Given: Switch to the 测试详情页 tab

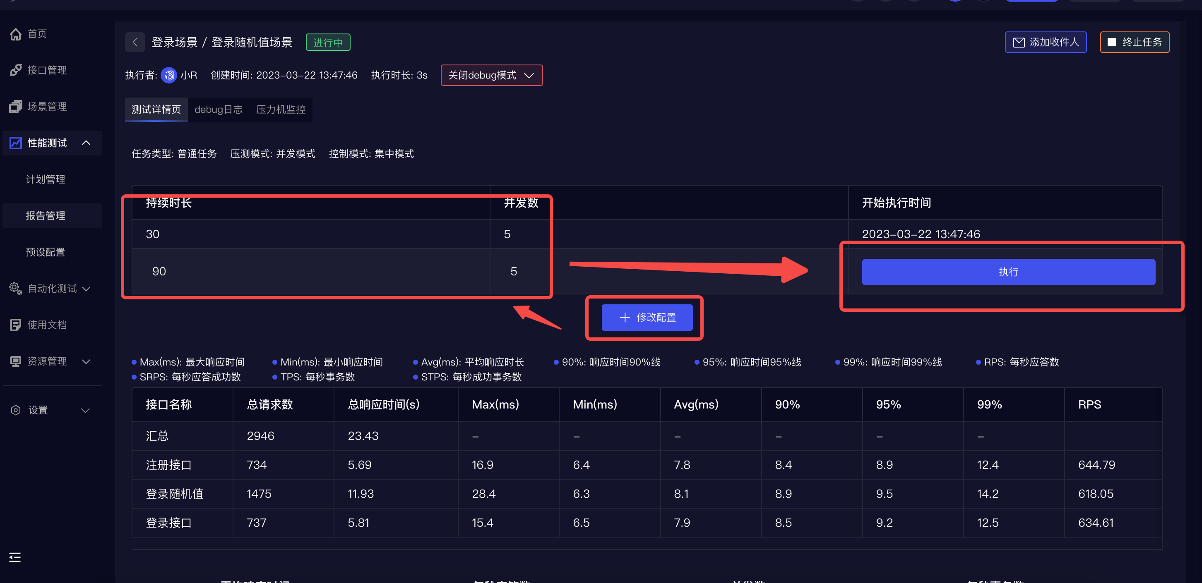Looking at the screenshot, I should click(x=156, y=110).
